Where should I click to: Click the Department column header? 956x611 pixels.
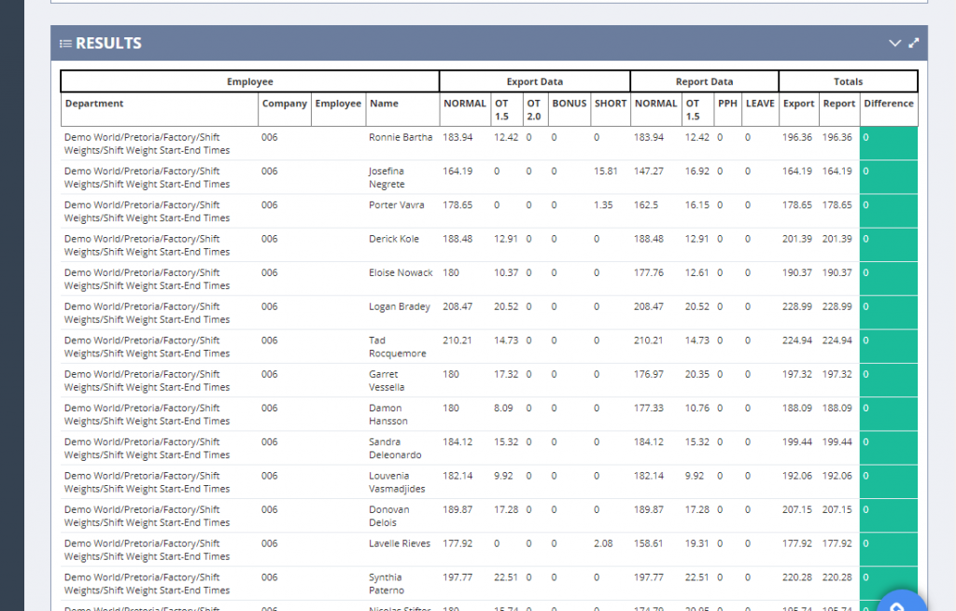point(94,104)
